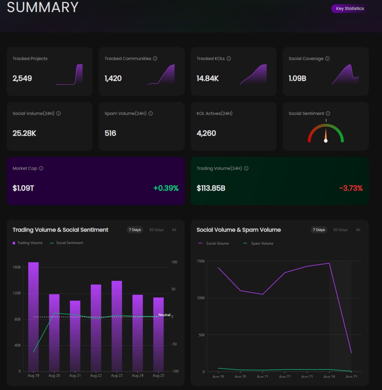Click the Aug 25 trading volume bar

(x=159, y=334)
